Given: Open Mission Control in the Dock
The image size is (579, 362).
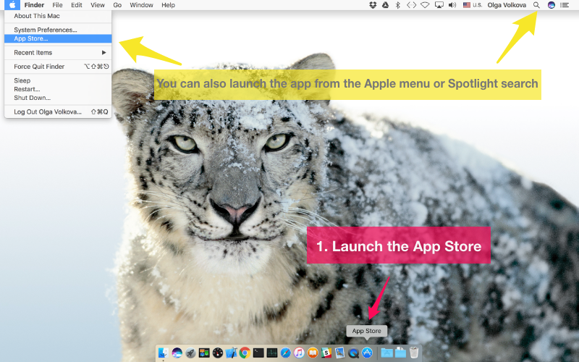Looking at the screenshot, I should 204,353.
